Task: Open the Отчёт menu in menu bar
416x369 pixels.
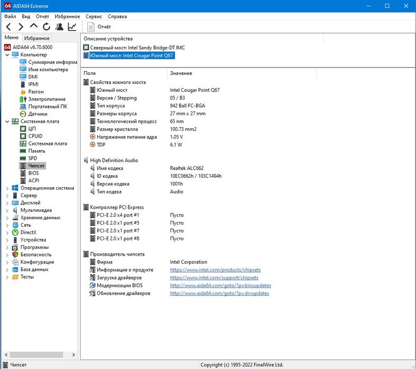Action: pyautogui.click(x=42, y=16)
